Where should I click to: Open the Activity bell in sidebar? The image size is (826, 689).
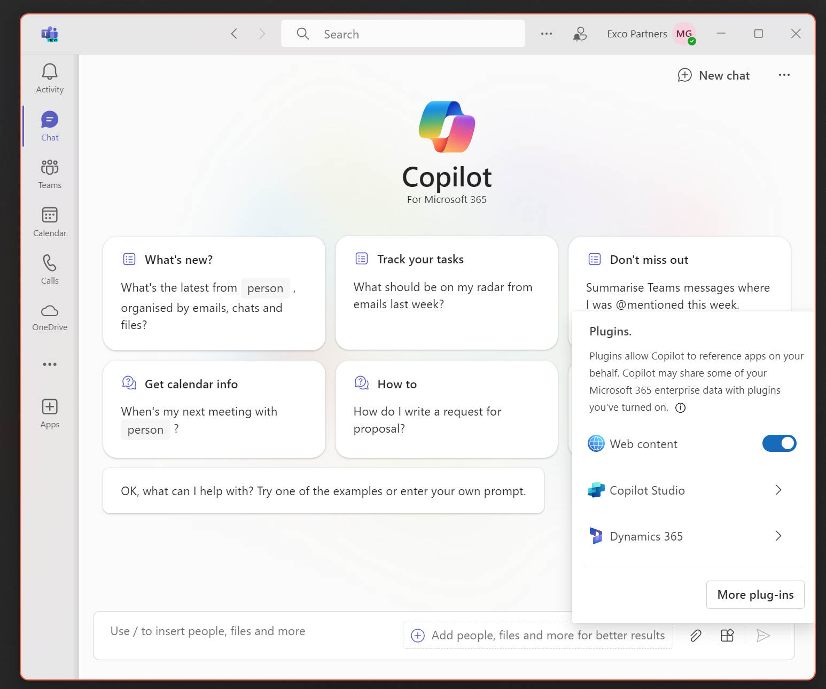pyautogui.click(x=50, y=79)
